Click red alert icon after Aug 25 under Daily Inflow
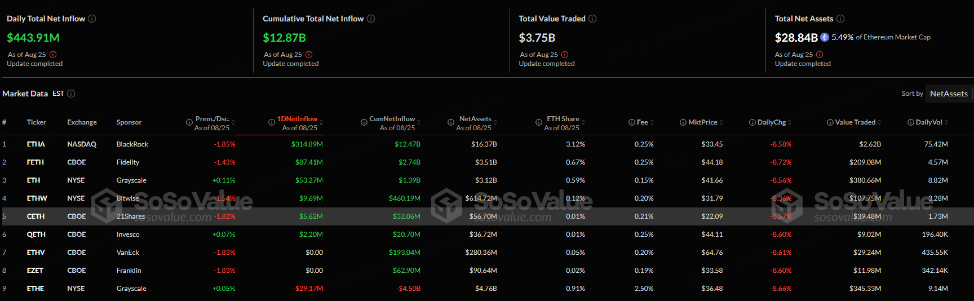This screenshot has height=301, width=974. click(53, 55)
